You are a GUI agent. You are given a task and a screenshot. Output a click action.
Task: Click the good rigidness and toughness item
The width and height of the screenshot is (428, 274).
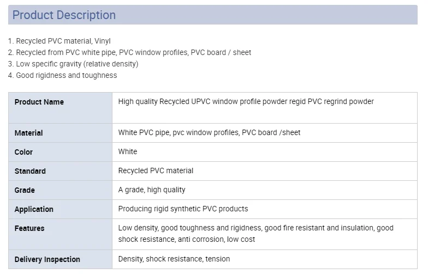coord(63,75)
